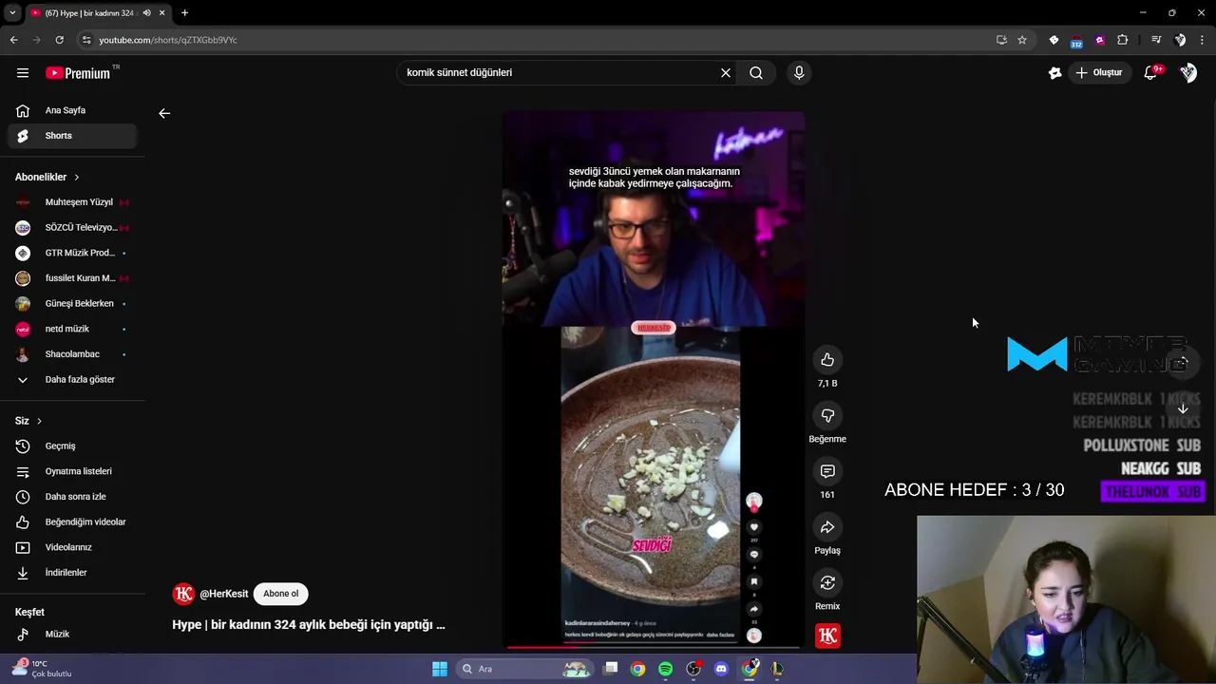The image size is (1216, 684).
Task: Open the tab search dropdown arrow
Action: 12,13
